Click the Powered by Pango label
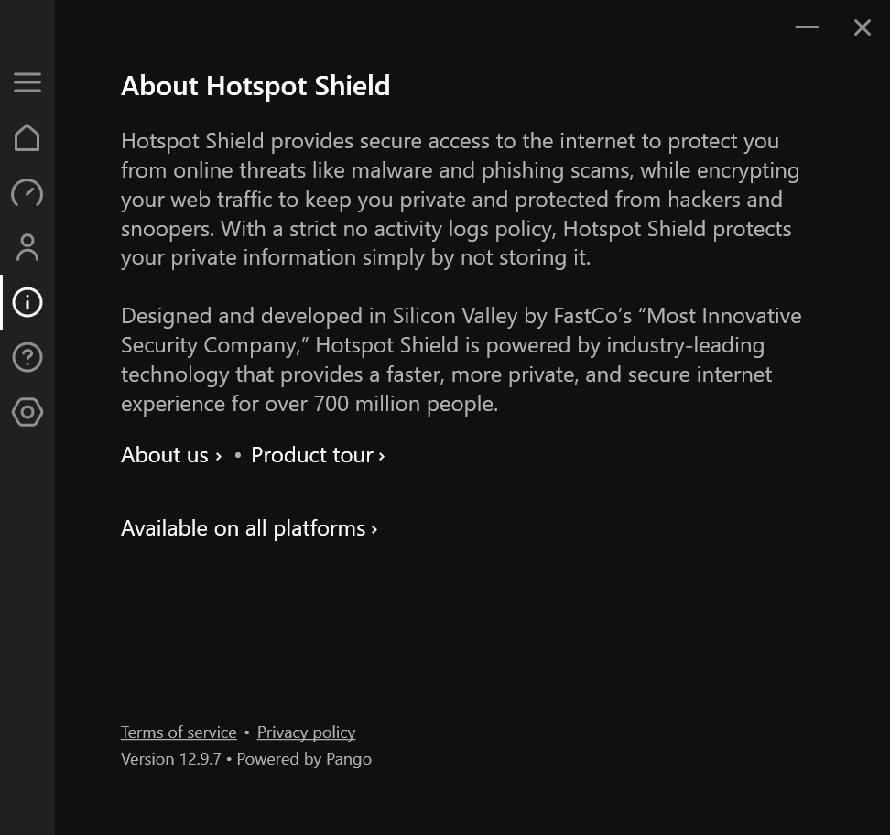The height and width of the screenshot is (835, 890). (x=303, y=758)
